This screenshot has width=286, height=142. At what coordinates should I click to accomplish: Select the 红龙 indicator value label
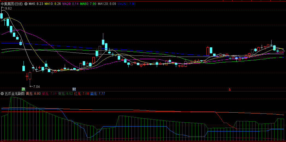[81, 94]
